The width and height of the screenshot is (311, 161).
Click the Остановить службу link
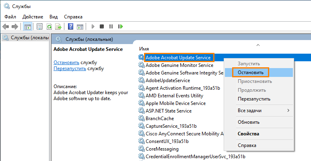click(x=66, y=62)
